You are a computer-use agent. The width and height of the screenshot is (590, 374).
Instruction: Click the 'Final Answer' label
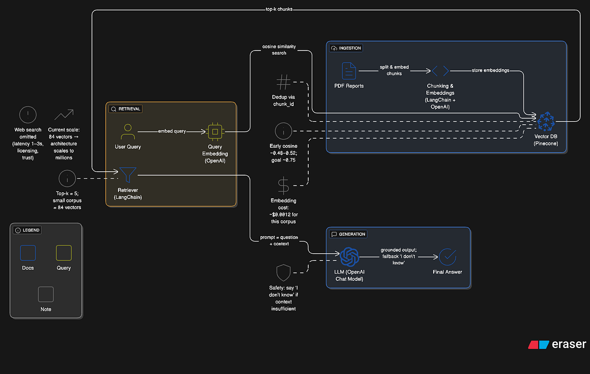(x=447, y=272)
